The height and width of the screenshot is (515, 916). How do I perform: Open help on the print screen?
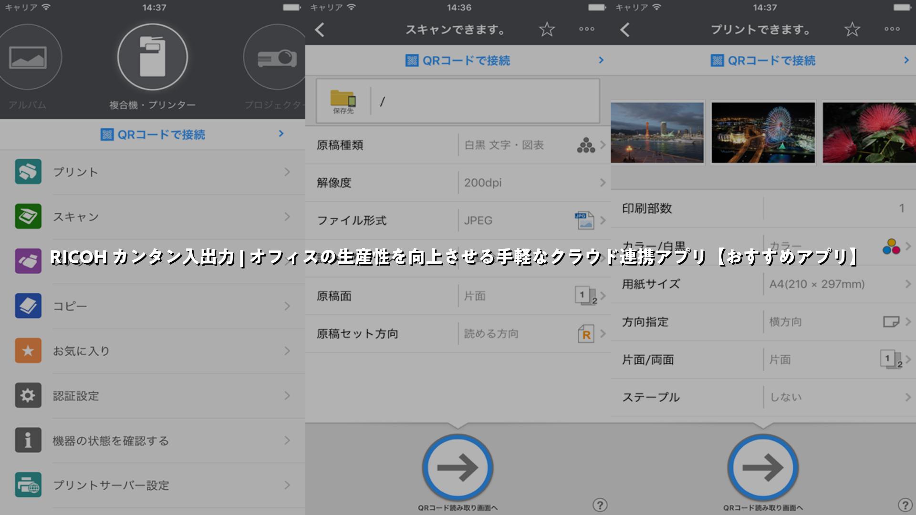click(905, 505)
